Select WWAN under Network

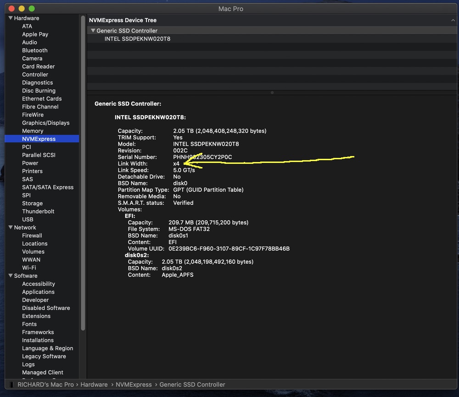pos(31,260)
